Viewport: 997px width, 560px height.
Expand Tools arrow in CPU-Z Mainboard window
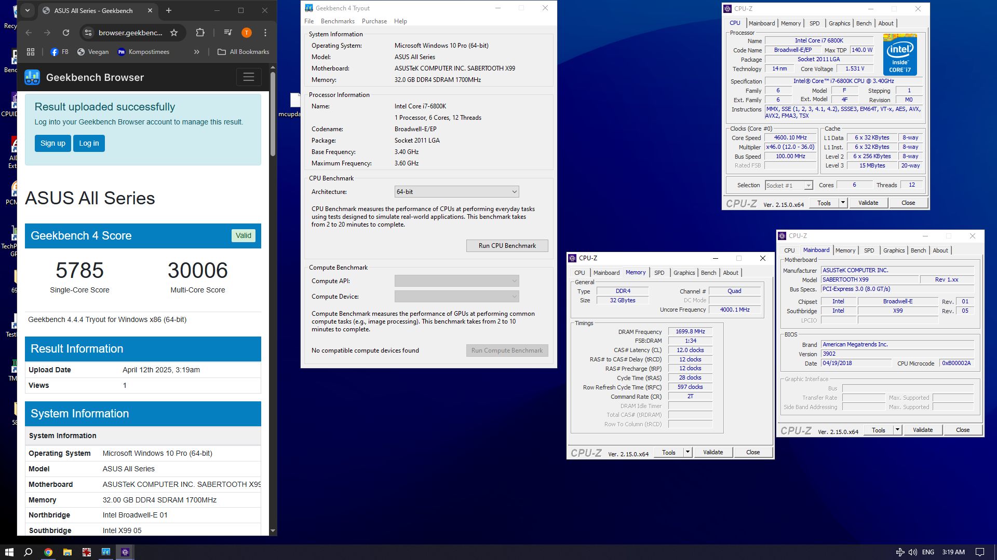click(897, 430)
